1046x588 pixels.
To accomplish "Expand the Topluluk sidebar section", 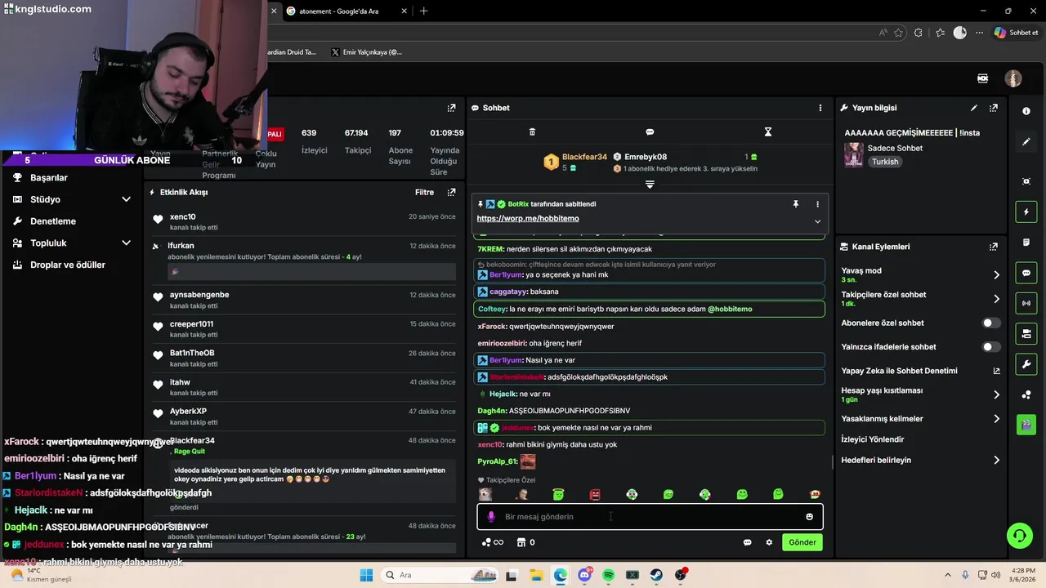I will [x=126, y=243].
